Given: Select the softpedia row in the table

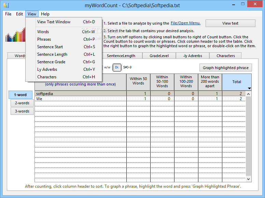Looking at the screenshot, I should click(140, 94).
